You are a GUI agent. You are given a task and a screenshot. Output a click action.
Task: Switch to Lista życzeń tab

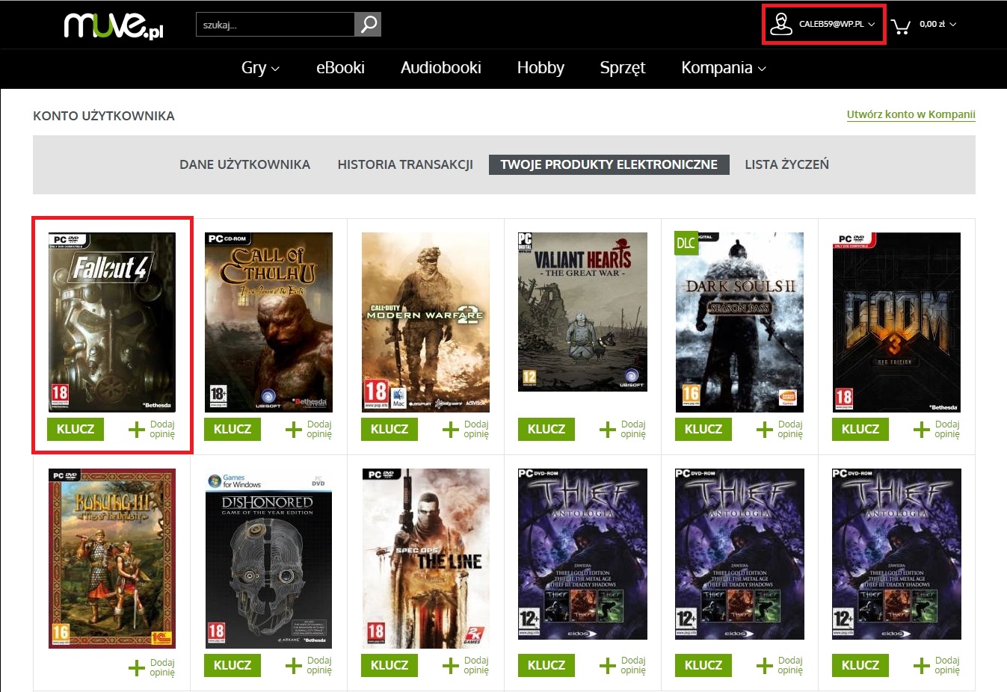[x=786, y=164]
